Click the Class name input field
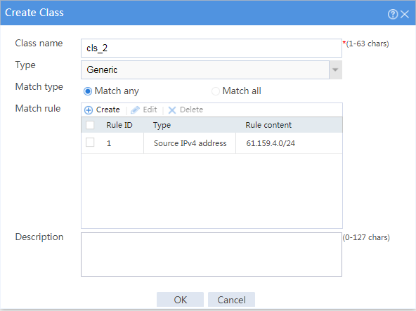This screenshot has height=311, width=416. (212, 48)
